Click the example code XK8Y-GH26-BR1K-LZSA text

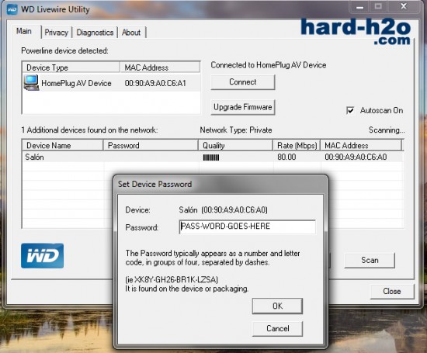176,279
